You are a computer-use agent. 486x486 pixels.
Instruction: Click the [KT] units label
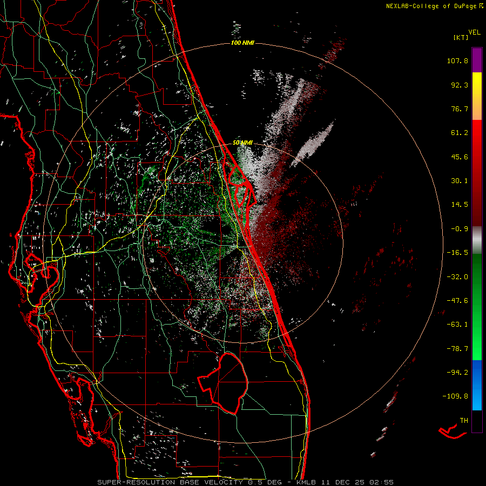(461, 37)
